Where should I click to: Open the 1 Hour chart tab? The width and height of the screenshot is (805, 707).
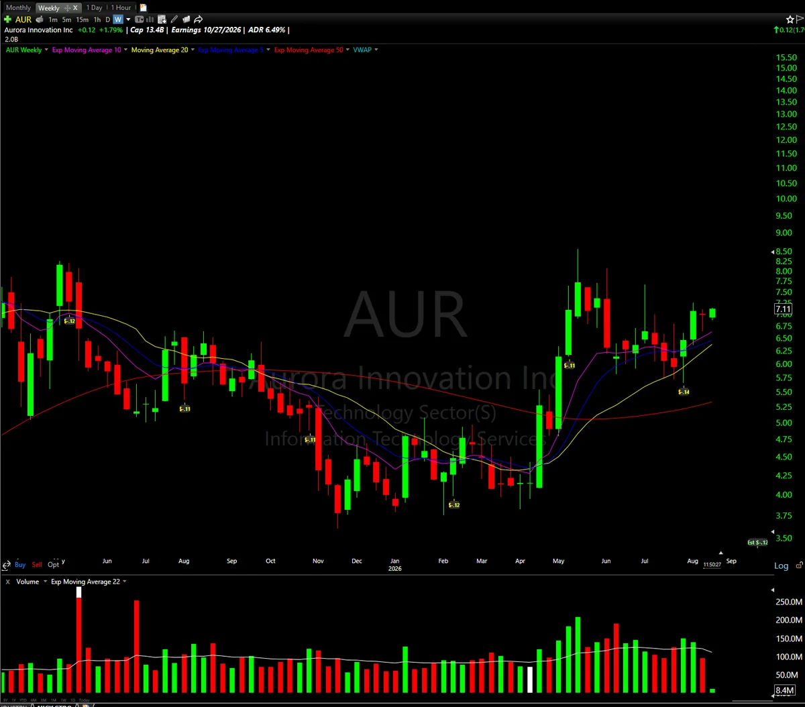point(121,7)
